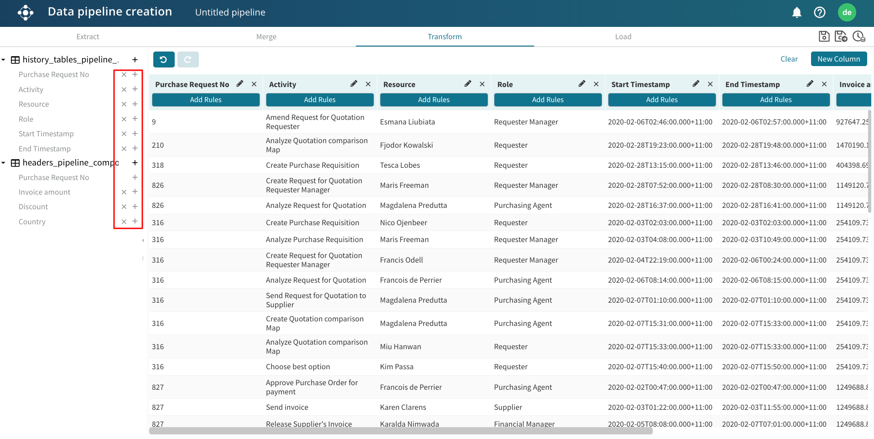
Task: Click the Clear link
Action: tap(789, 59)
